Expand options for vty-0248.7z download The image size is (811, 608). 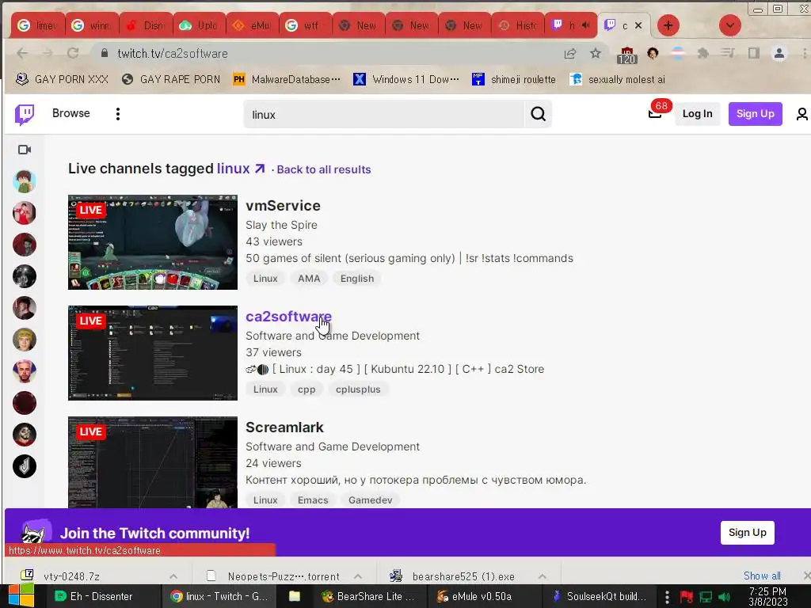[x=173, y=576]
